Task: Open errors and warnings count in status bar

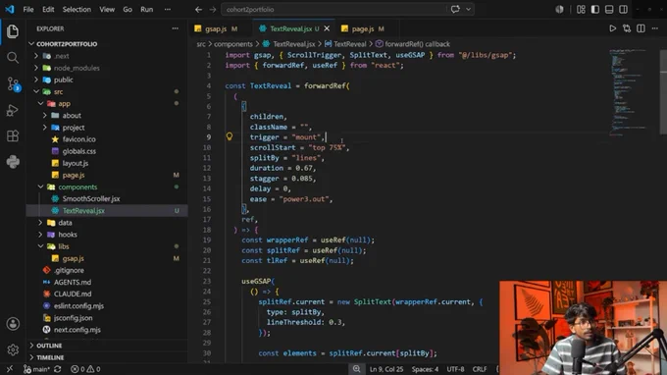Action: 85,369
